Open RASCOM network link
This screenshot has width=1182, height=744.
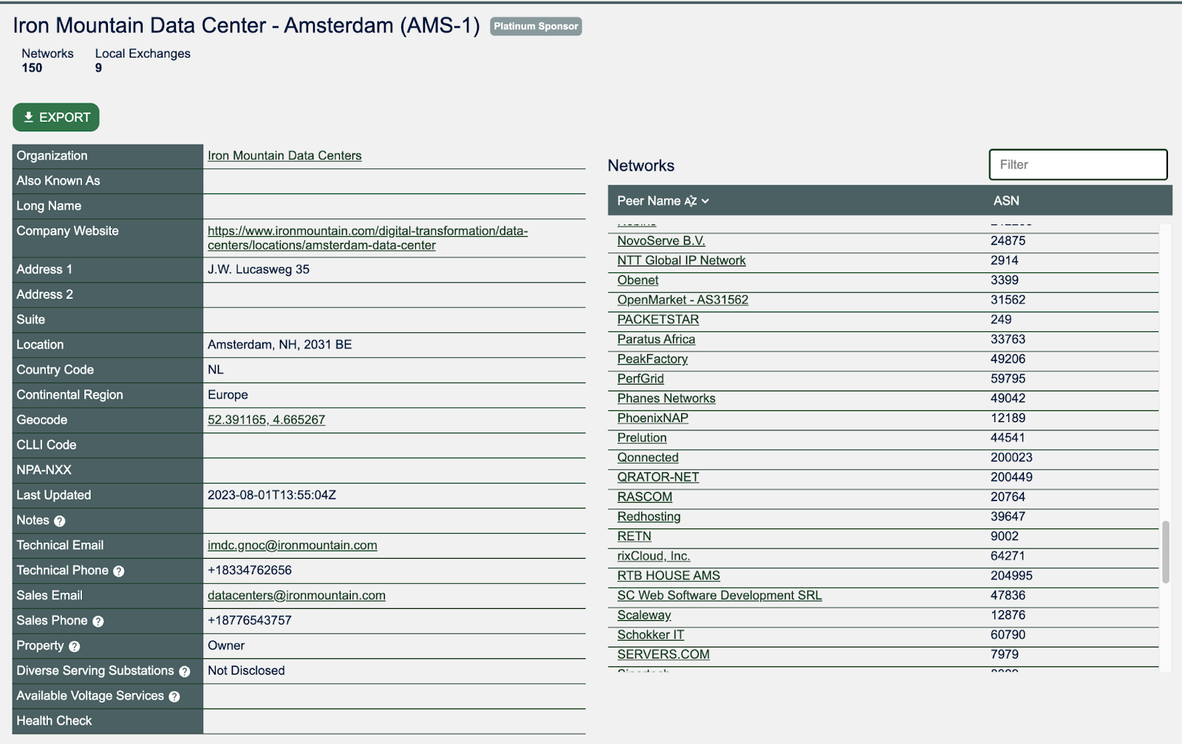pyautogui.click(x=645, y=497)
